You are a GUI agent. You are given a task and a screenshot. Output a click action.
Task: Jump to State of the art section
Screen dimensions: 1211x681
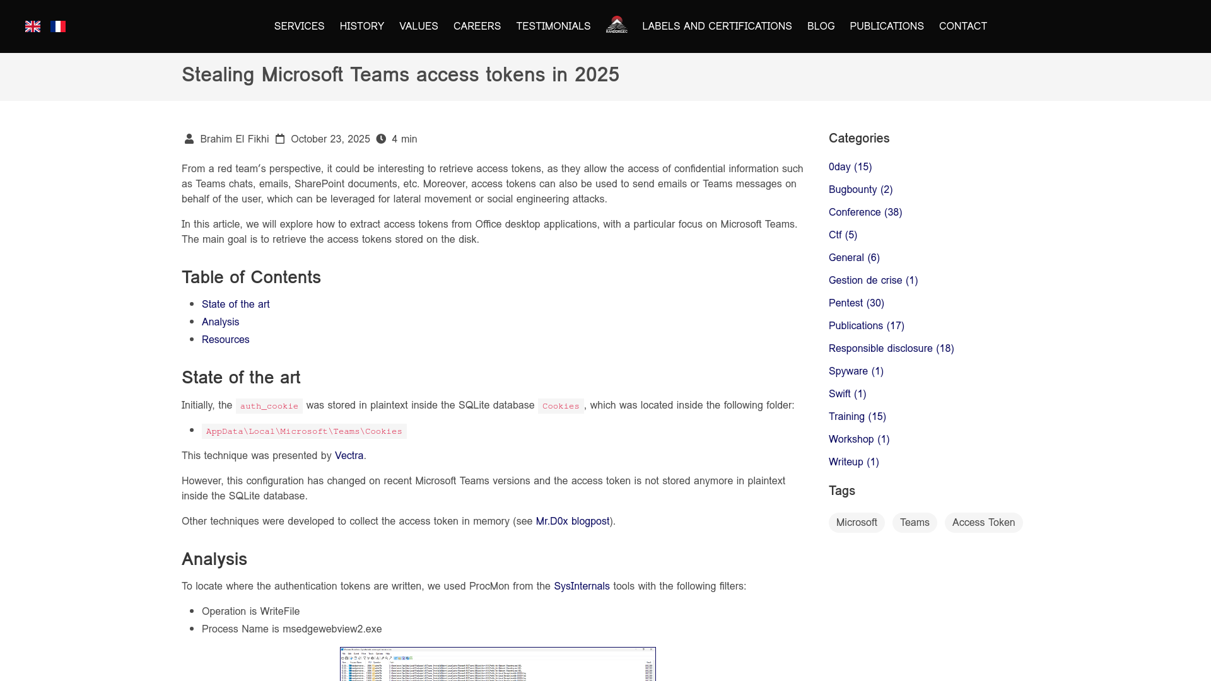pos(235,304)
